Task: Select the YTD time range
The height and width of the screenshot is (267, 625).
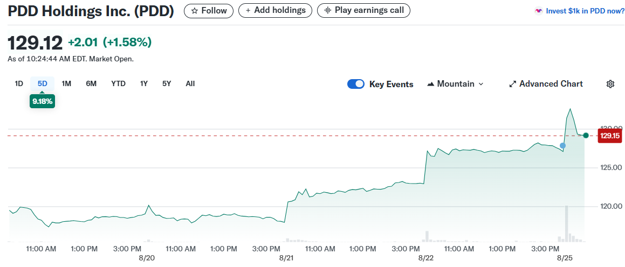Action: coord(119,83)
